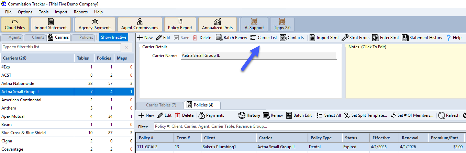Select All policies

(x=329, y=115)
